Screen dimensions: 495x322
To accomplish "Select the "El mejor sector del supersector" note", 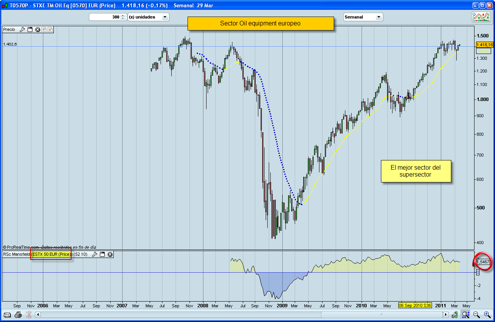I will [416, 171].
